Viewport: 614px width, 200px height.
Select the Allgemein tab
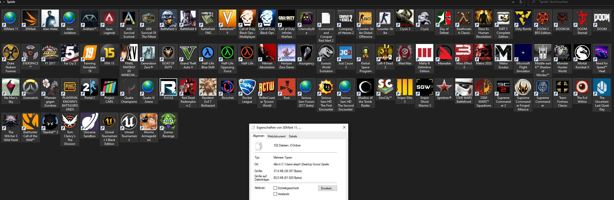259,136
